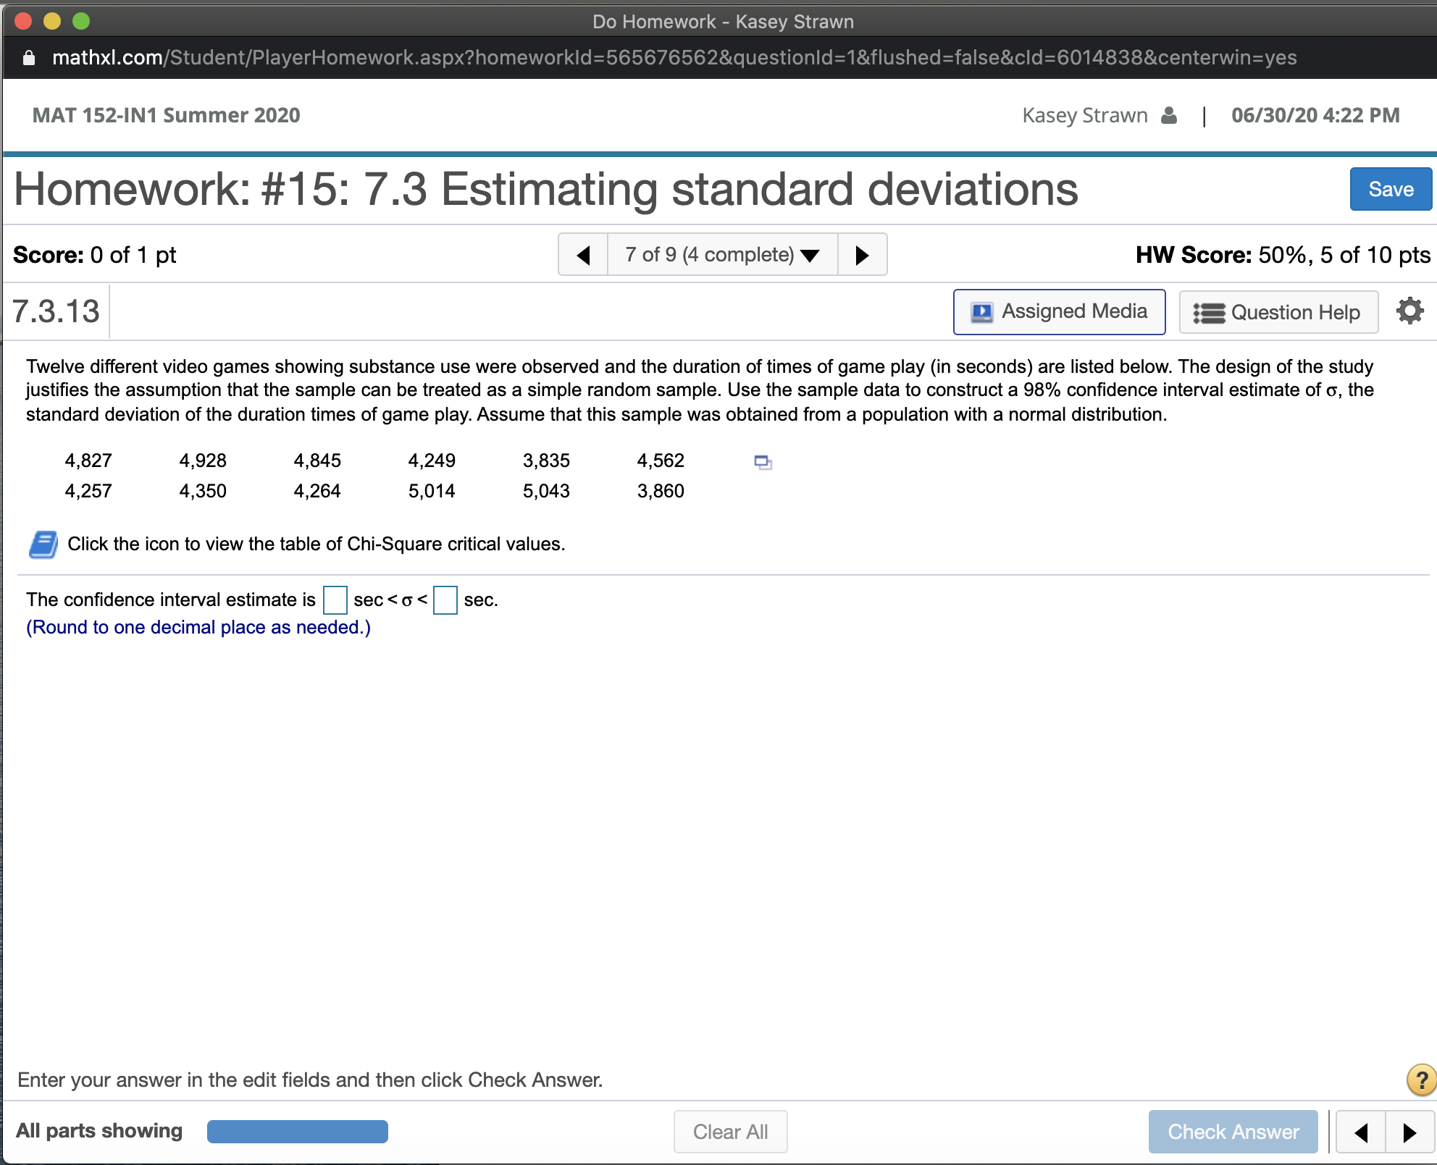Open the Question Help menu

pos(1278,312)
